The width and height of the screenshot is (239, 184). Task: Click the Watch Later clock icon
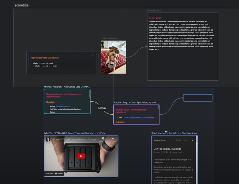coord(103,138)
